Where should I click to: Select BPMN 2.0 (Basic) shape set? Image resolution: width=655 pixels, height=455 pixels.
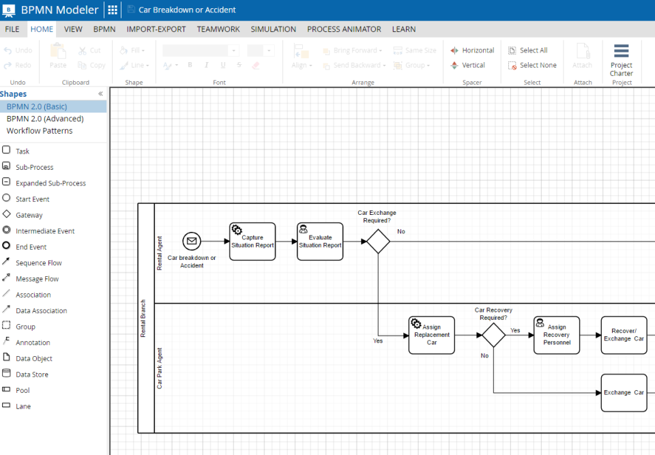53,106
